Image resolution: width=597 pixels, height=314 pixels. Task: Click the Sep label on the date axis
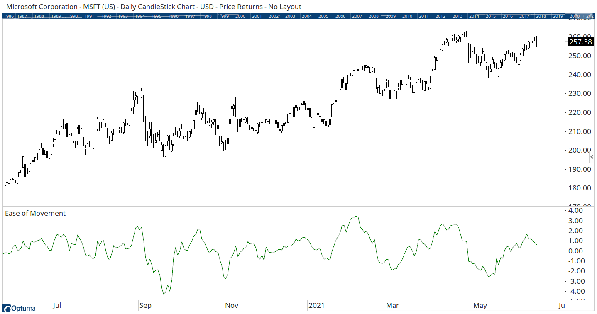point(146,306)
